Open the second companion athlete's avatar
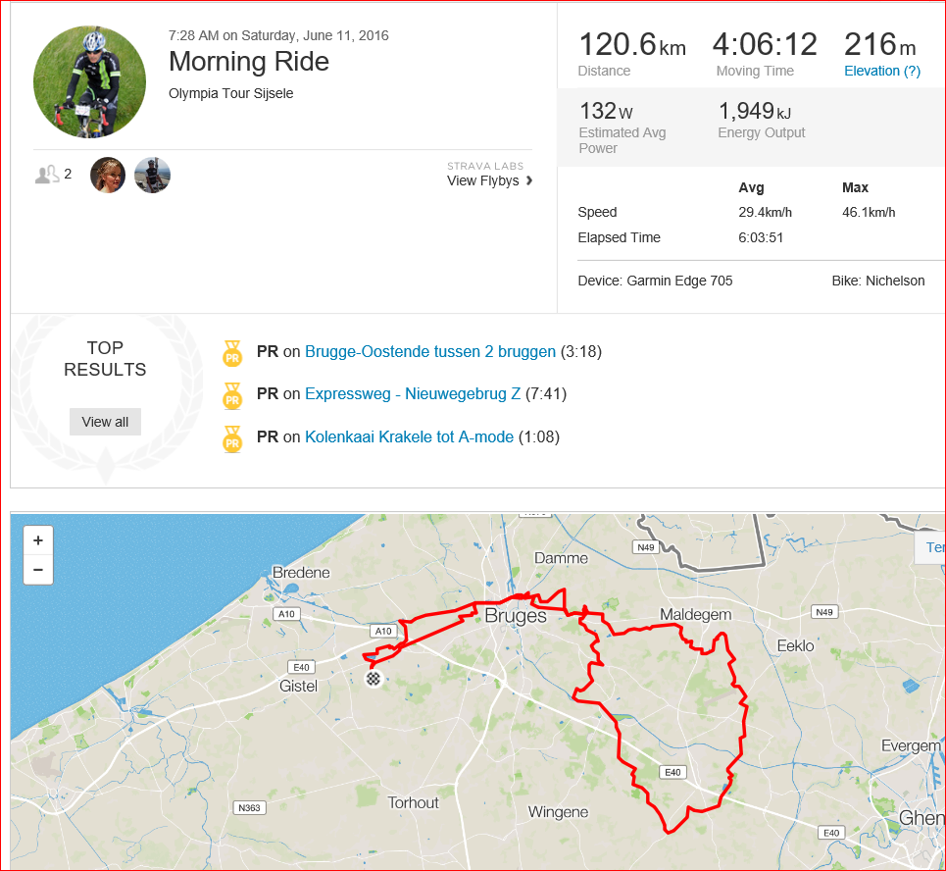946x871 pixels. click(x=152, y=175)
